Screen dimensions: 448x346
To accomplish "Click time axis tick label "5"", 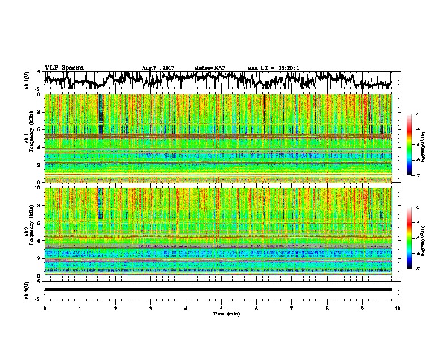I will [x=221, y=309].
